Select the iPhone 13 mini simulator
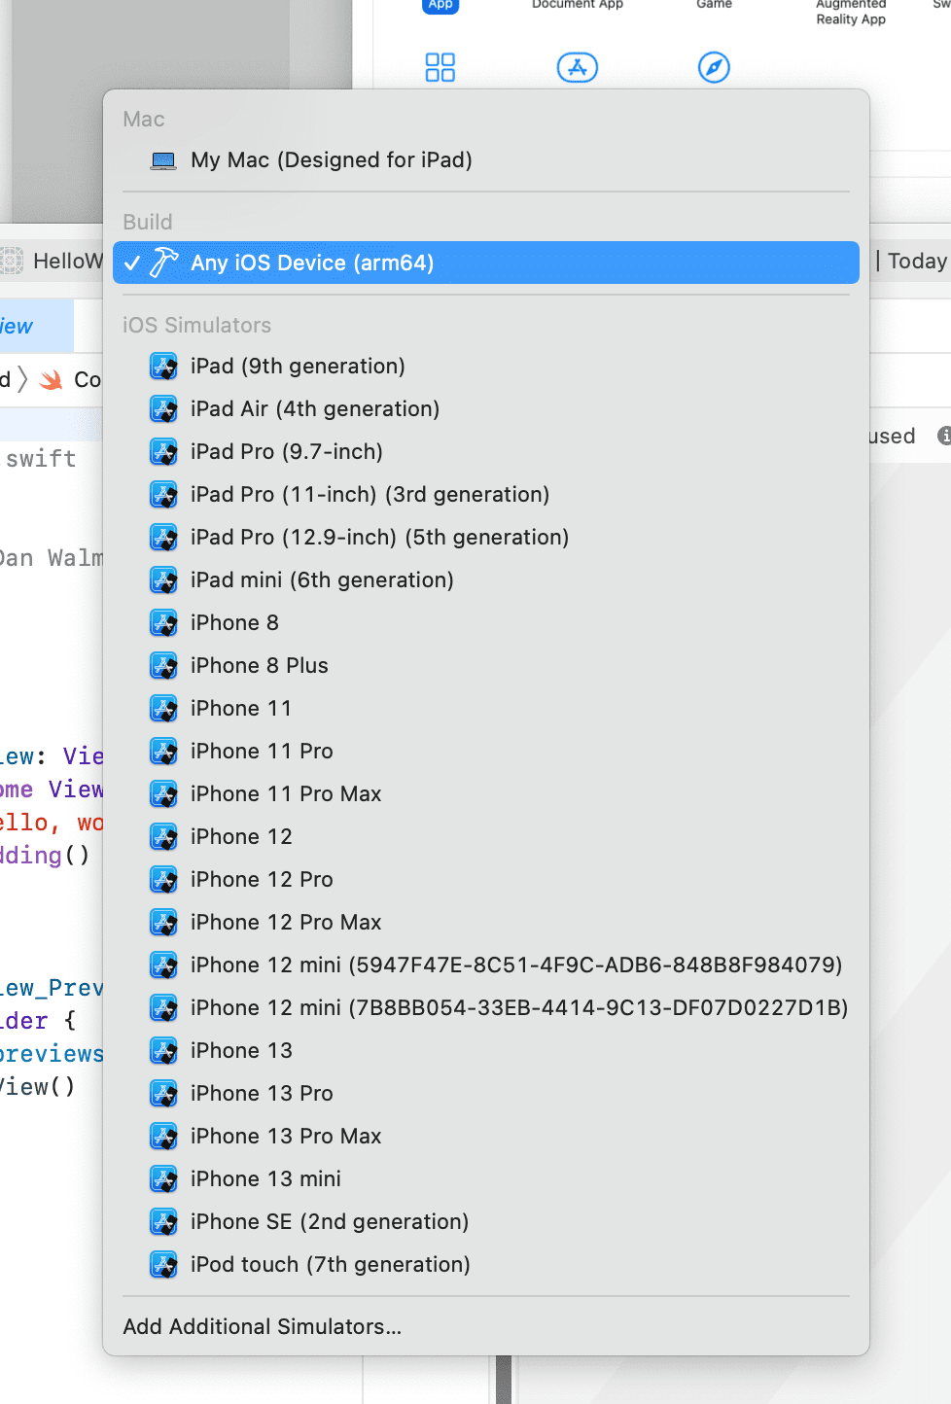Image resolution: width=951 pixels, height=1404 pixels. pos(265,1179)
